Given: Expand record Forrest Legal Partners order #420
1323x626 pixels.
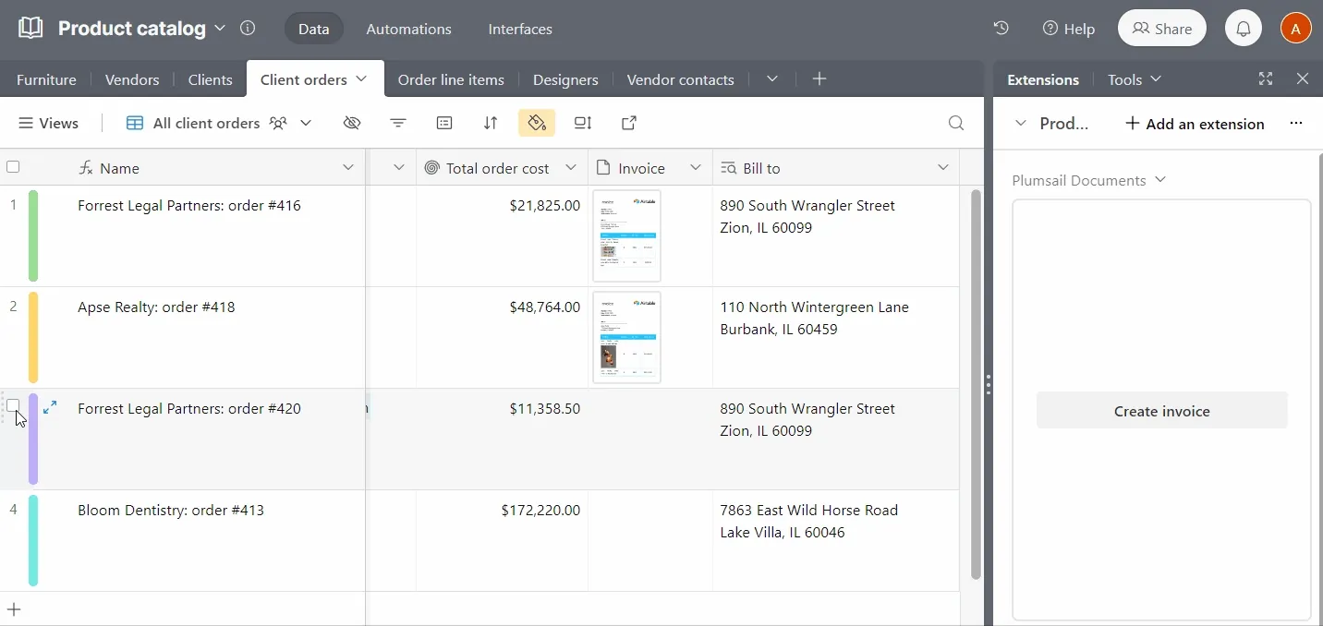Looking at the screenshot, I should (x=50, y=407).
